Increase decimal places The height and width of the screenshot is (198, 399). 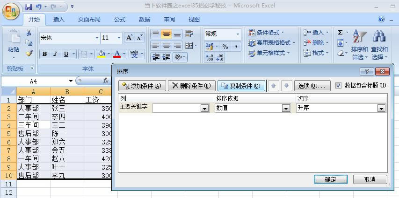[x=210, y=58]
